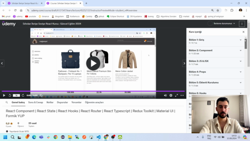The width and height of the screenshot is (250, 141).
Task: Click the 0,0 star rating
Action: pos(9,123)
